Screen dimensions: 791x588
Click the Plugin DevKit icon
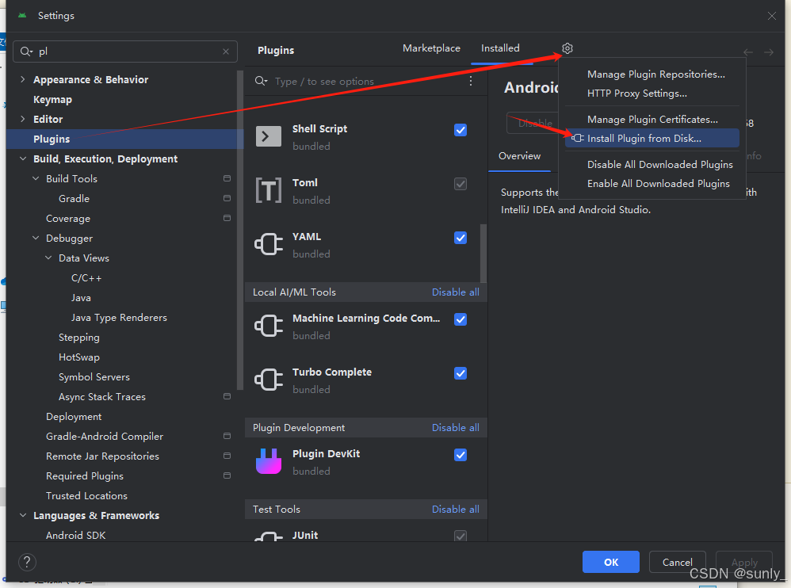tap(269, 461)
